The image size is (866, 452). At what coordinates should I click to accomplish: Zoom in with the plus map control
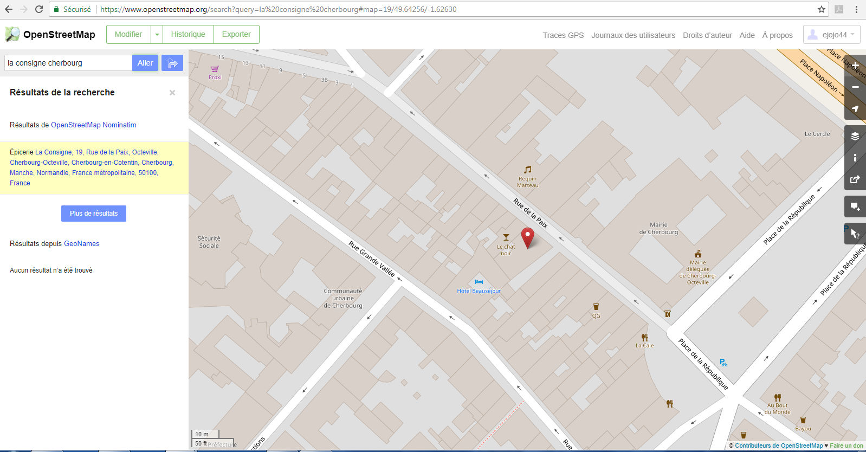point(855,66)
